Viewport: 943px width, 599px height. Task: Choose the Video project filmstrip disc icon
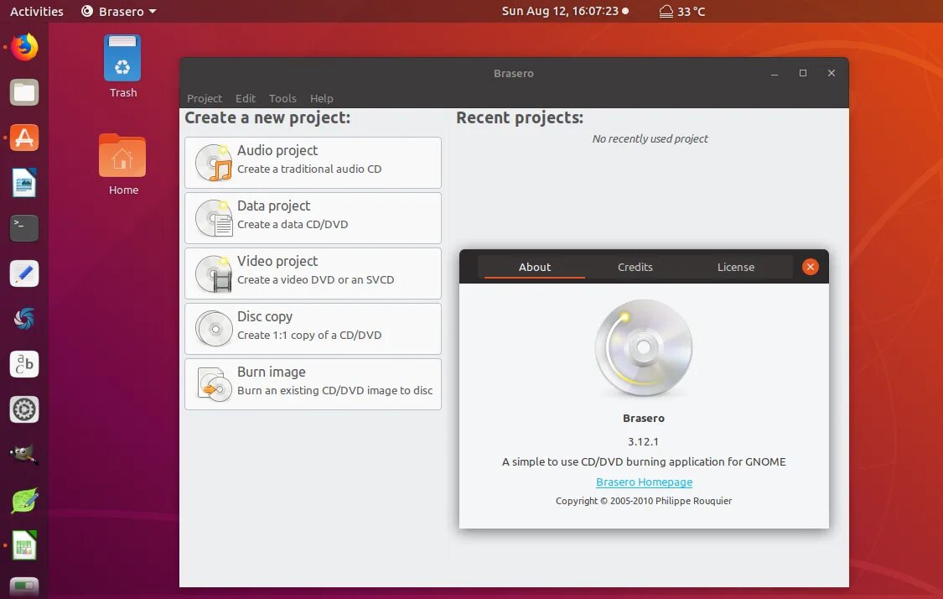pos(214,273)
